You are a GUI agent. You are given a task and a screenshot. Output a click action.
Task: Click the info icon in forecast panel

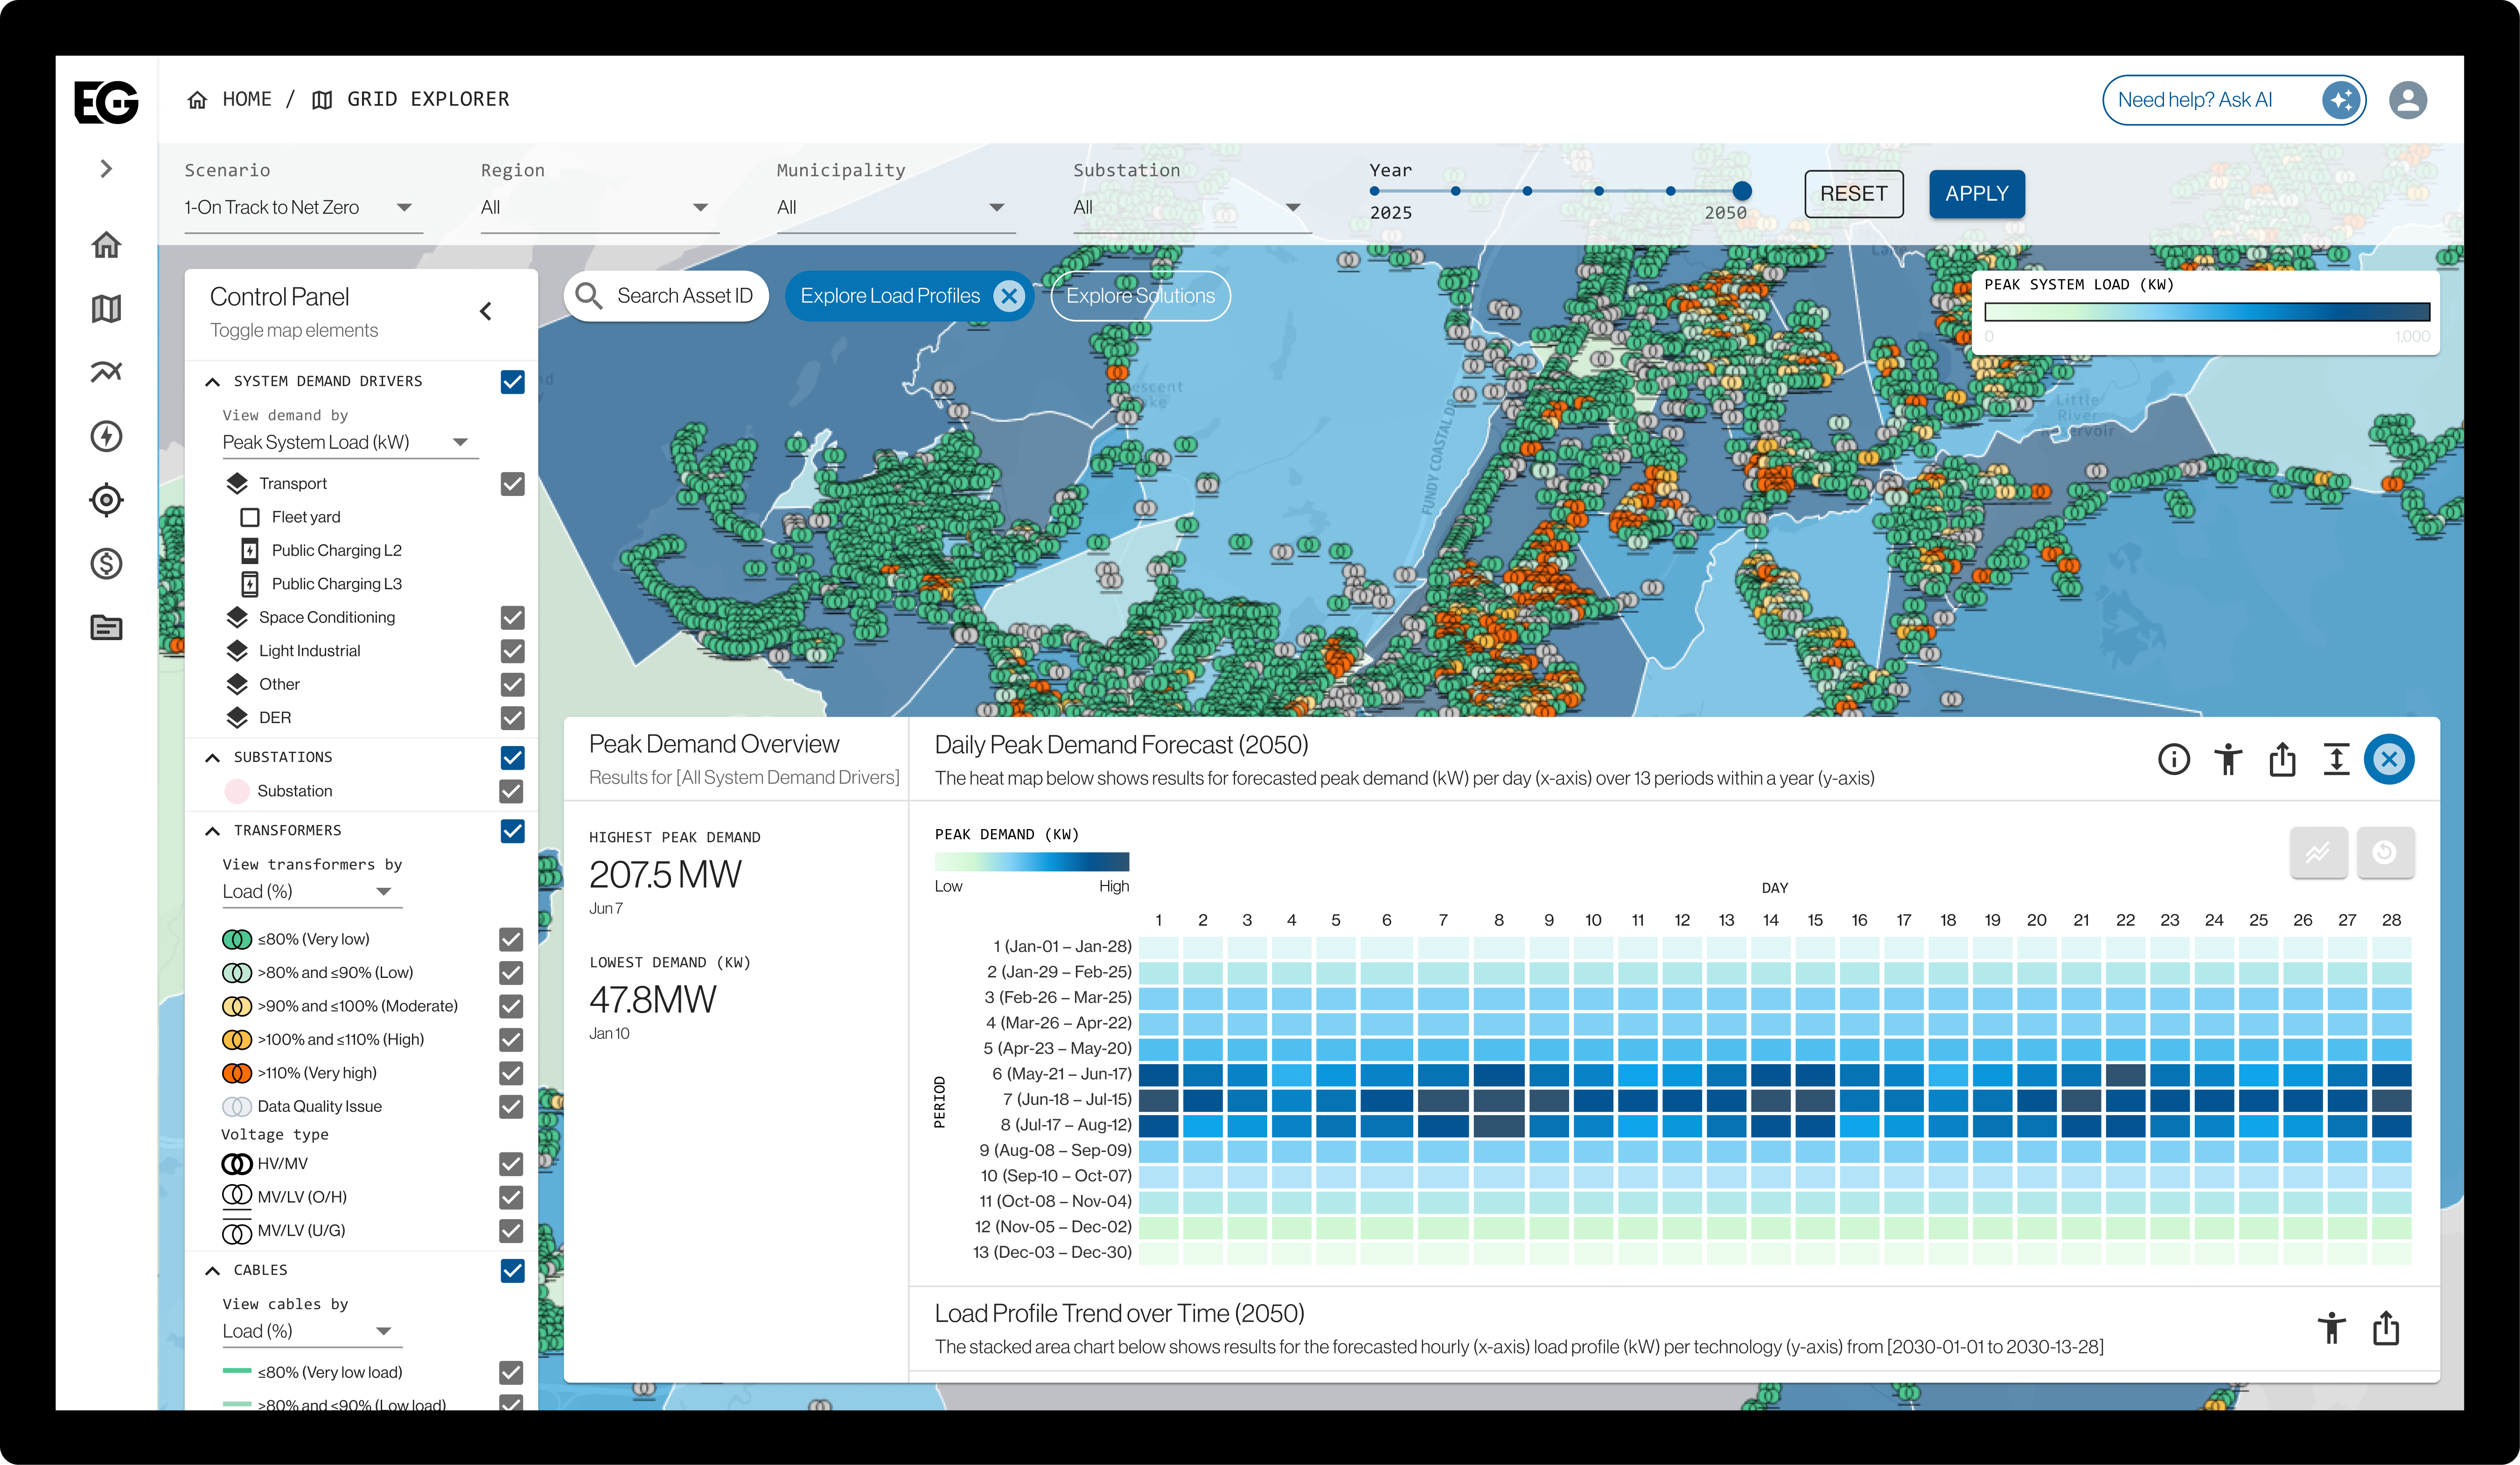tap(2173, 760)
